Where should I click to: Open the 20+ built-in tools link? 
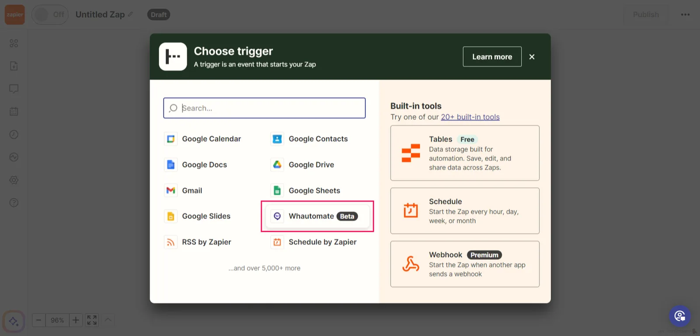tap(470, 117)
